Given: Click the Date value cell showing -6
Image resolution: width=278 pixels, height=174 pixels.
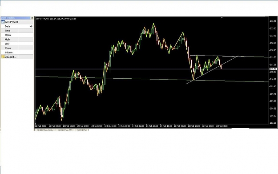Looking at the screenshot, I should click(x=25, y=26).
